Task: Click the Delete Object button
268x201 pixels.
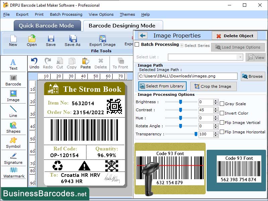Action: [x=235, y=36]
